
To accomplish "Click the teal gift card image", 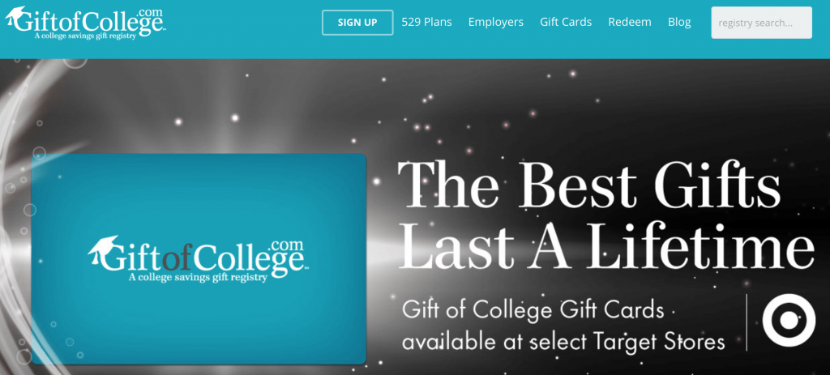I will tap(199, 258).
